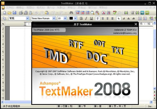Set zoom to actual size 1:1
Viewport: 157px width, 109px height.
[78, 13]
